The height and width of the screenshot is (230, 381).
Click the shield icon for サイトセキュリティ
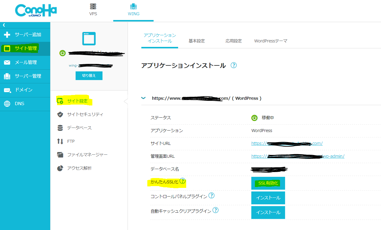point(60,114)
